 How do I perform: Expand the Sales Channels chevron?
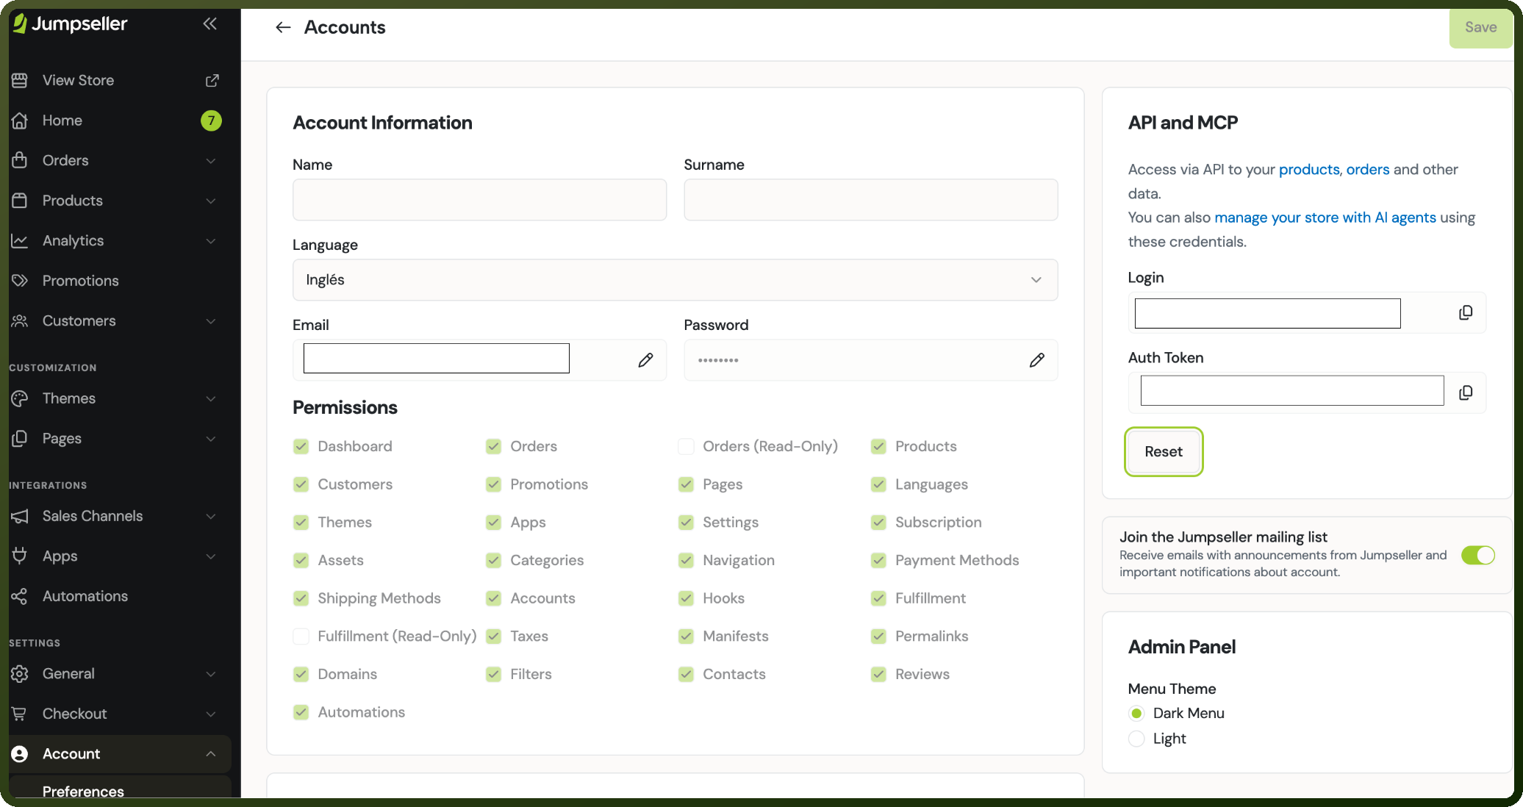pos(211,516)
